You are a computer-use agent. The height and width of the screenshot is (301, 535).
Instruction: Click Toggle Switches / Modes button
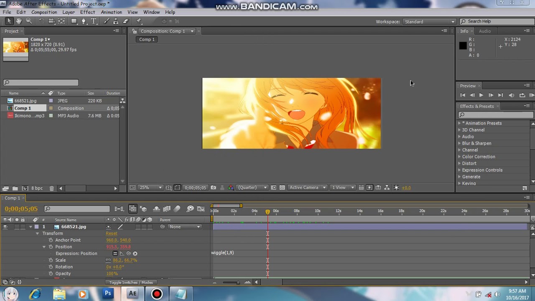tap(131, 283)
